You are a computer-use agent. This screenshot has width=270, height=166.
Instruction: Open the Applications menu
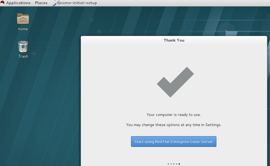tap(18, 3)
